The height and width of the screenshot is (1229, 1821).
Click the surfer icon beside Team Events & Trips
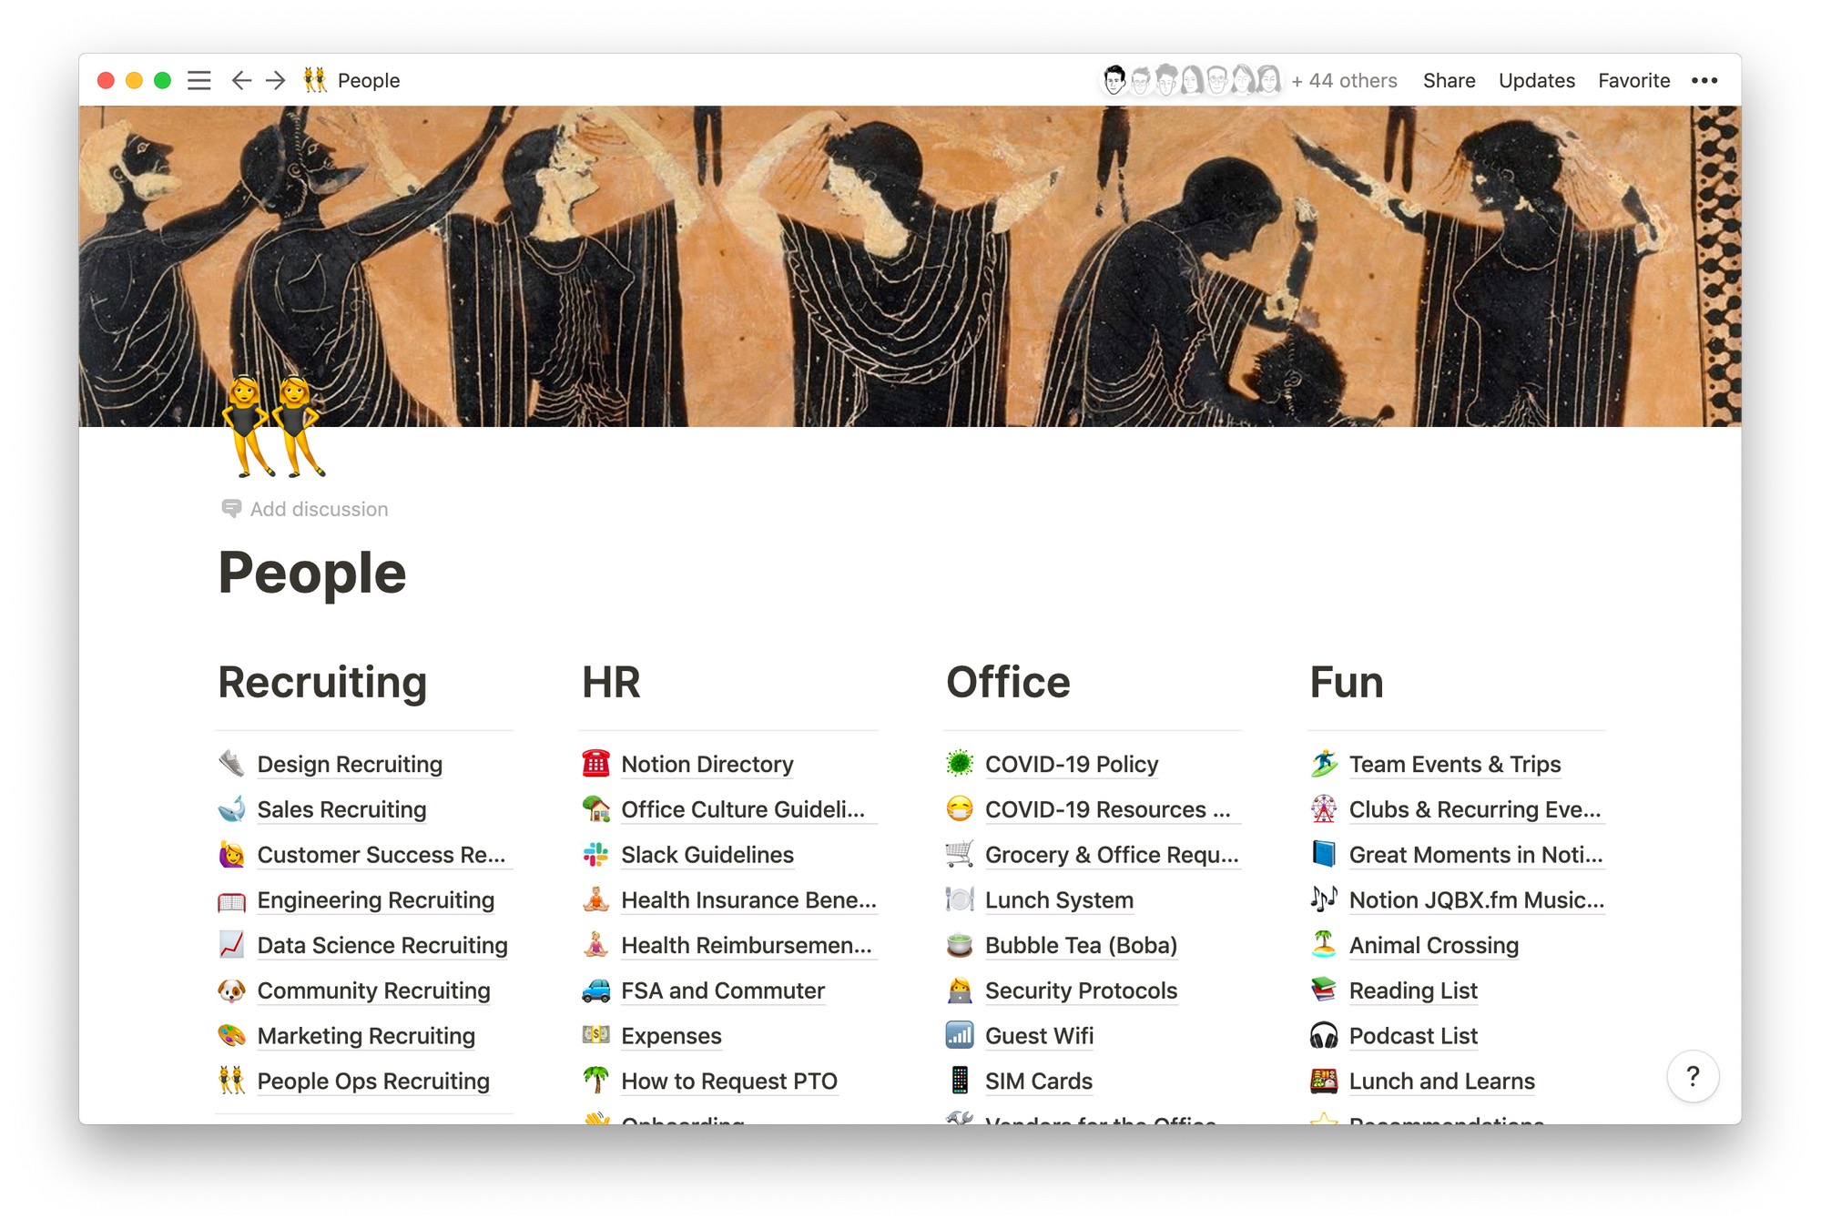(1324, 764)
